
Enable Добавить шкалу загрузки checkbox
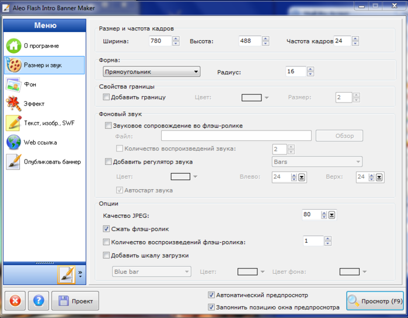(106, 256)
